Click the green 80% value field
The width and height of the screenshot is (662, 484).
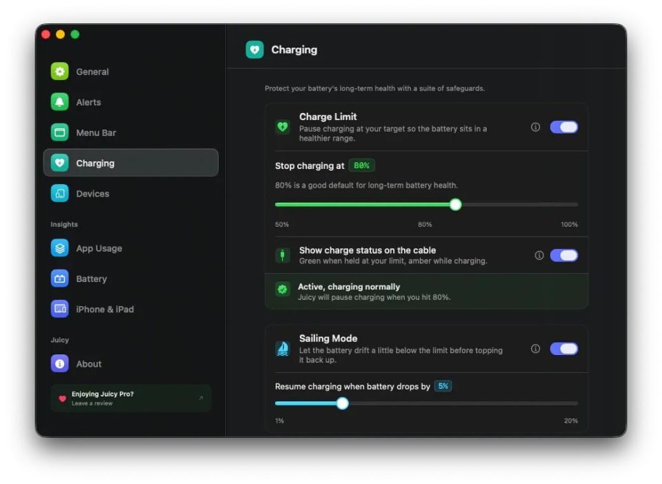coord(361,165)
